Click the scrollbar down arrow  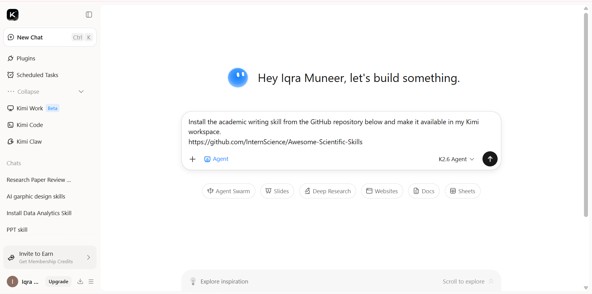click(x=586, y=288)
